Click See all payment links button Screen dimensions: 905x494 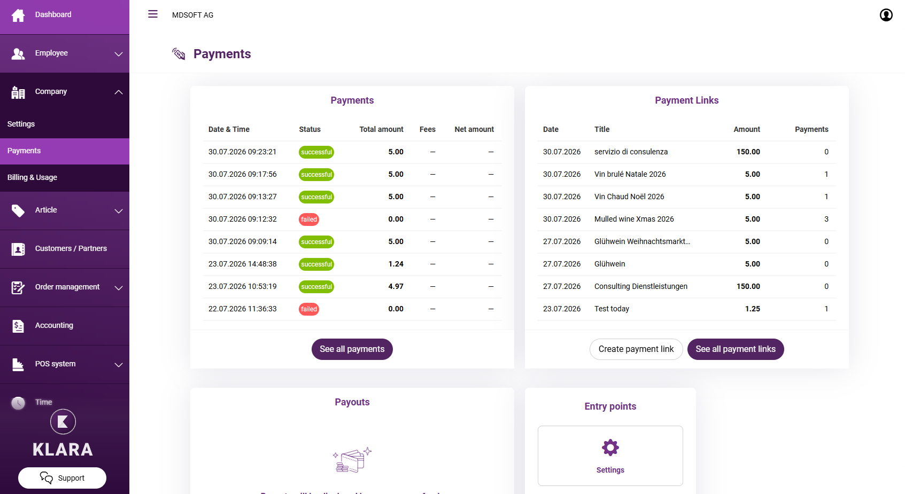tap(736, 349)
